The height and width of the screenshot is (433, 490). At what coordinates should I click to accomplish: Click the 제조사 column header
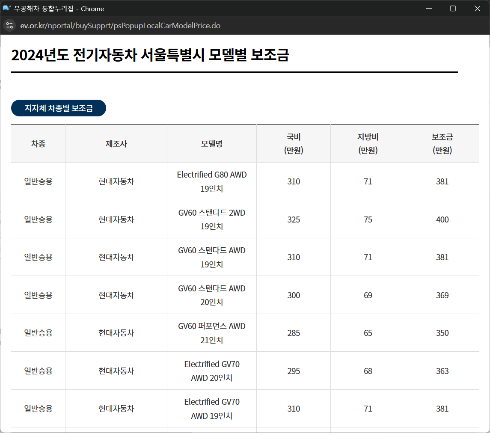tap(116, 144)
